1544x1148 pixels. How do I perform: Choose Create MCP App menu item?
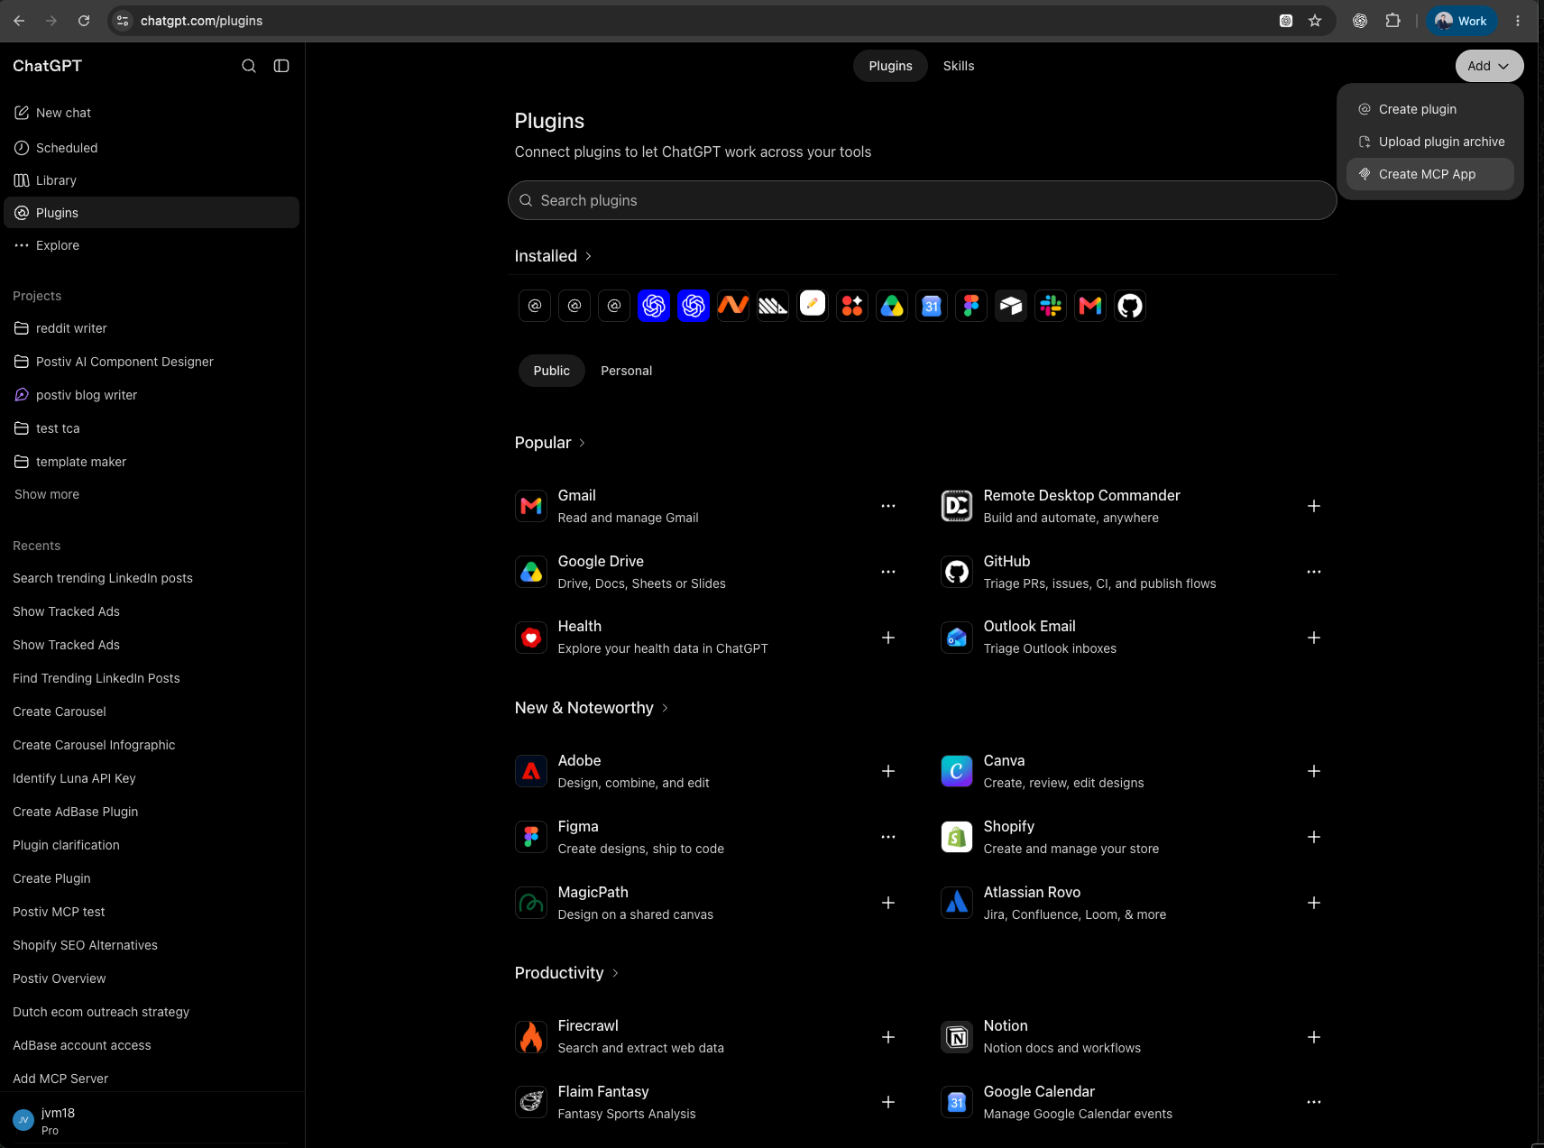coord(1429,174)
